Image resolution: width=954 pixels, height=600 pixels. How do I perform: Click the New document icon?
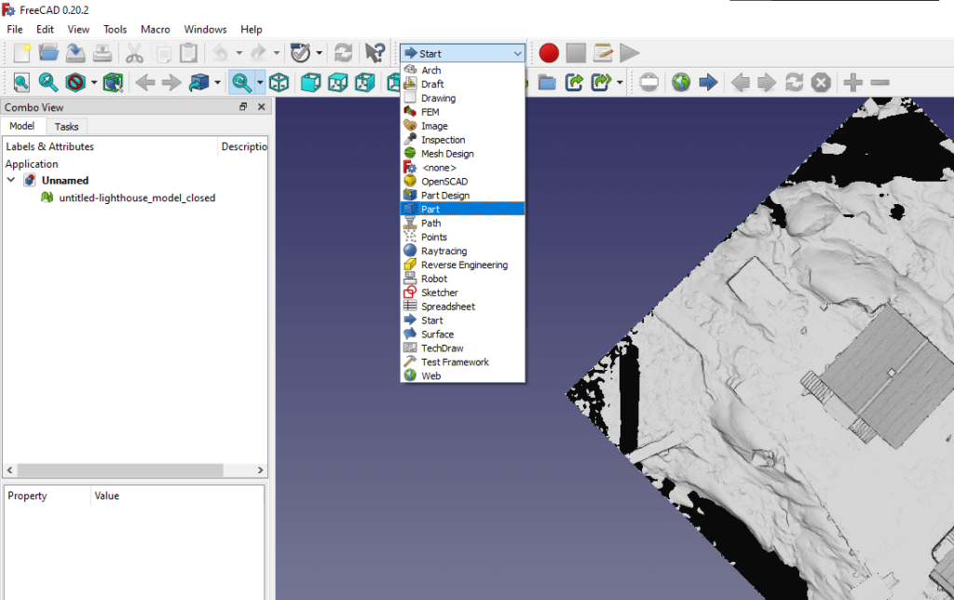click(20, 53)
